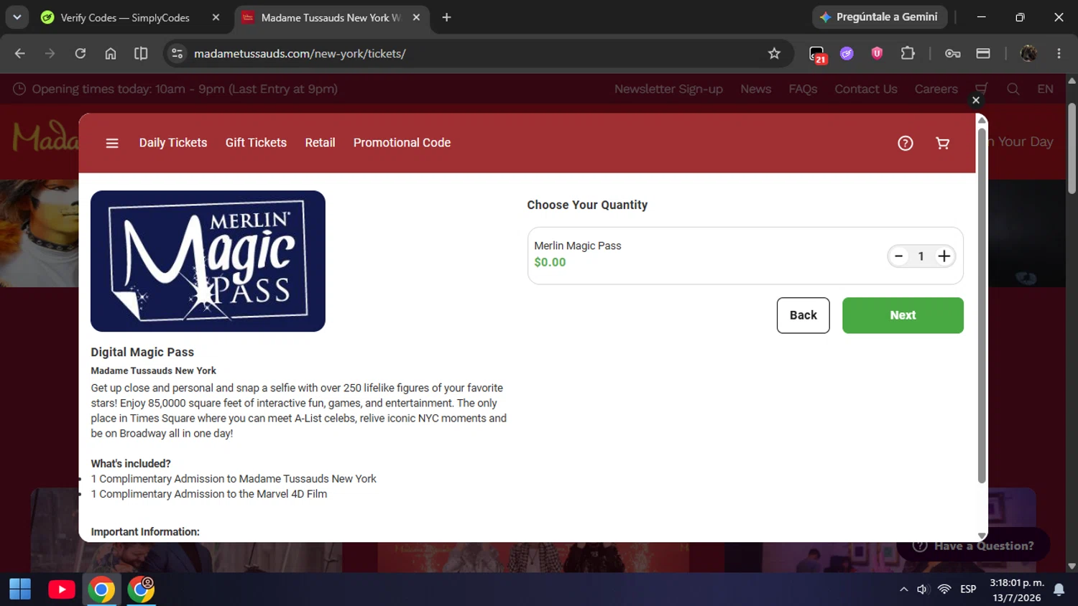Open the FAQs link

point(803,89)
